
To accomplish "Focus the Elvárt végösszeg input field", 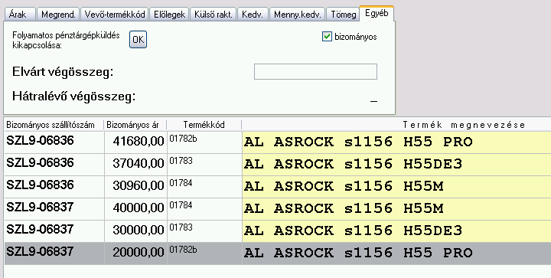I will coord(315,72).
